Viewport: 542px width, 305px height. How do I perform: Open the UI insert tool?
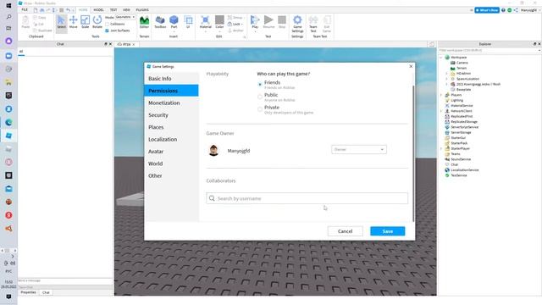click(x=188, y=23)
